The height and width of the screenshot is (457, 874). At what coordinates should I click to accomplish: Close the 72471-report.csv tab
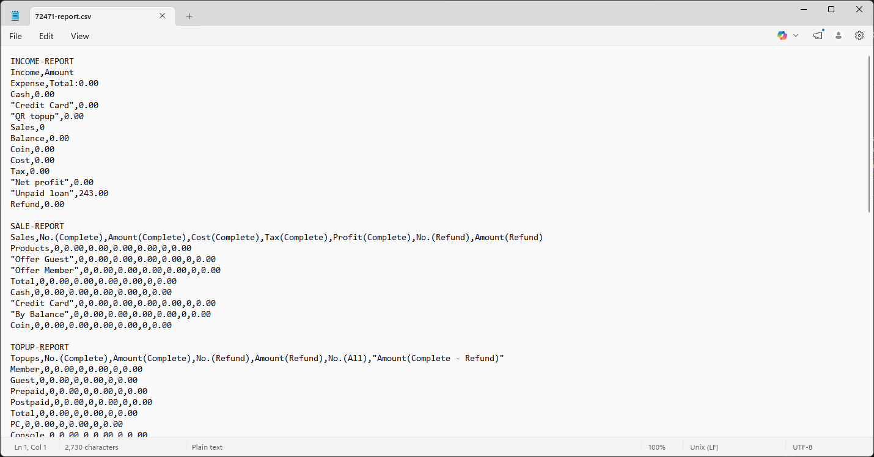tap(163, 16)
